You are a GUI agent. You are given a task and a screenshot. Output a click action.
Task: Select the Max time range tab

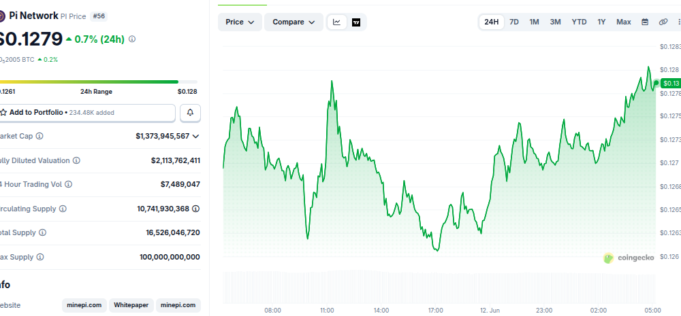pyautogui.click(x=624, y=22)
